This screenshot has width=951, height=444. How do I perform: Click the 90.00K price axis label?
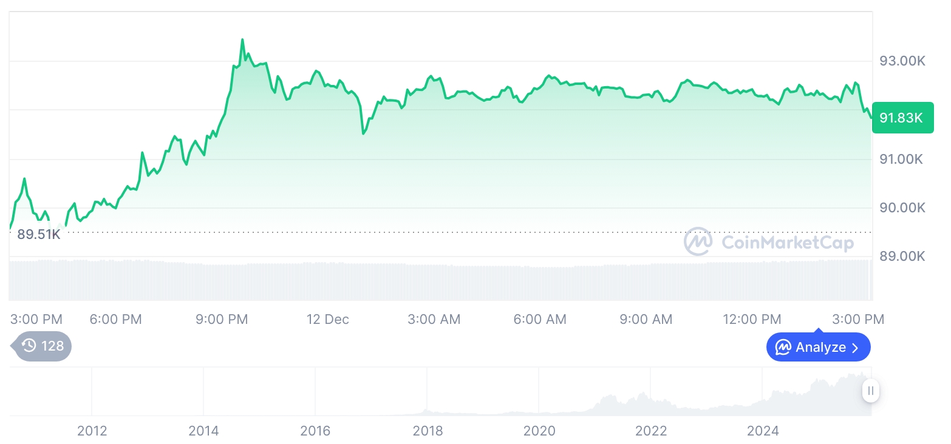coord(902,208)
